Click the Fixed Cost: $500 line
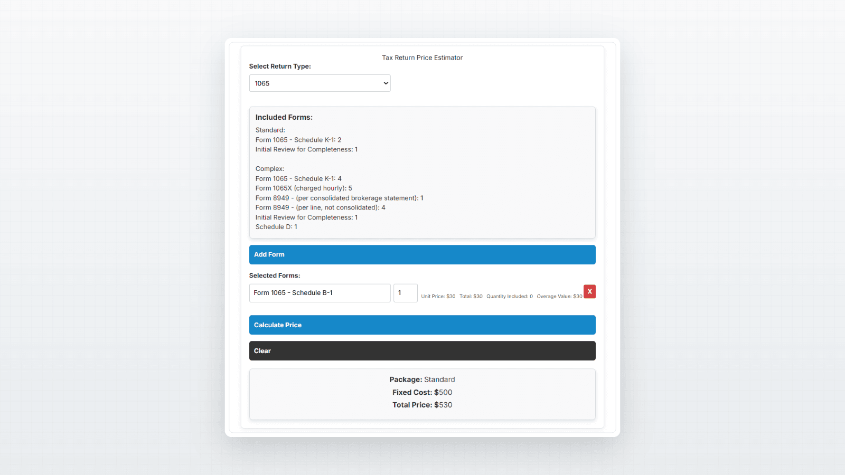This screenshot has height=475, width=845. coord(422,392)
